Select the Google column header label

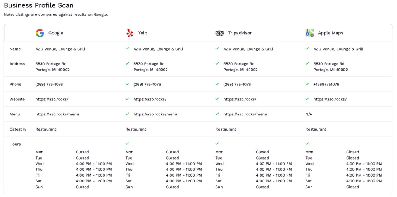point(56,33)
